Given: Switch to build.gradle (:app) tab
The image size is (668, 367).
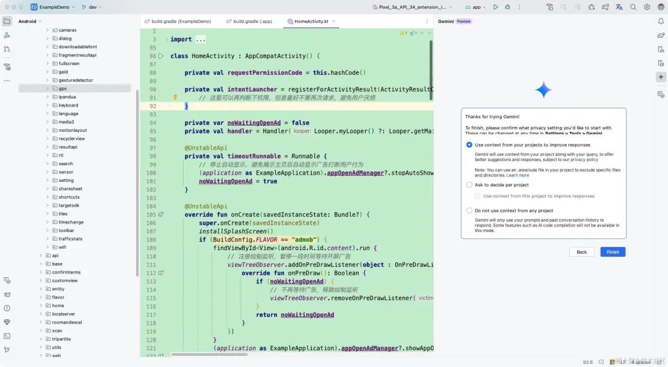Looking at the screenshot, I should [x=249, y=21].
